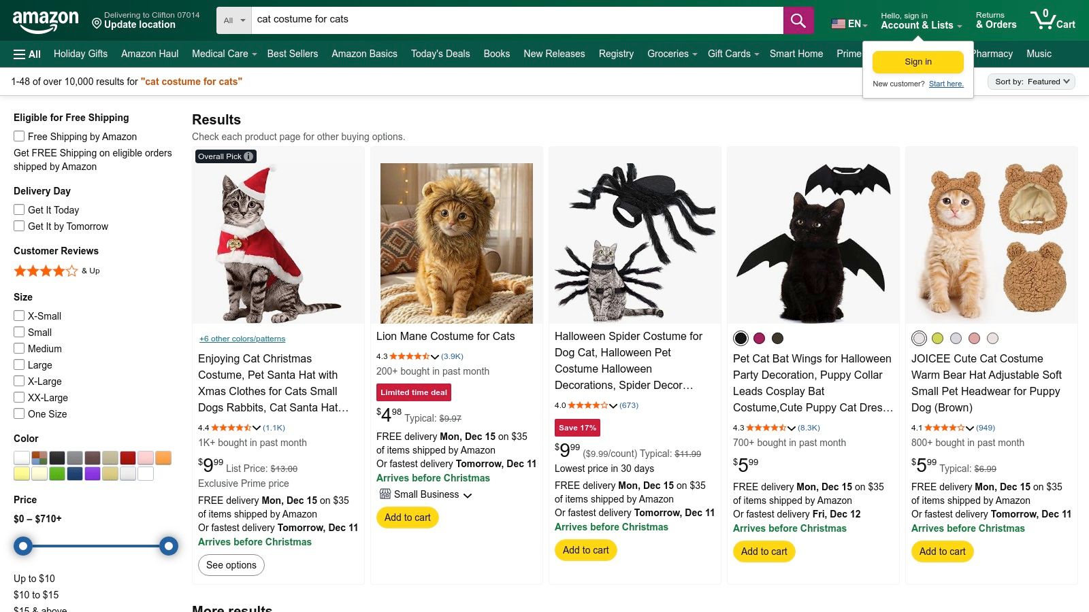Image resolution: width=1089 pixels, height=612 pixels.
Task: Click the yellow Sign in button
Action: [x=917, y=61]
